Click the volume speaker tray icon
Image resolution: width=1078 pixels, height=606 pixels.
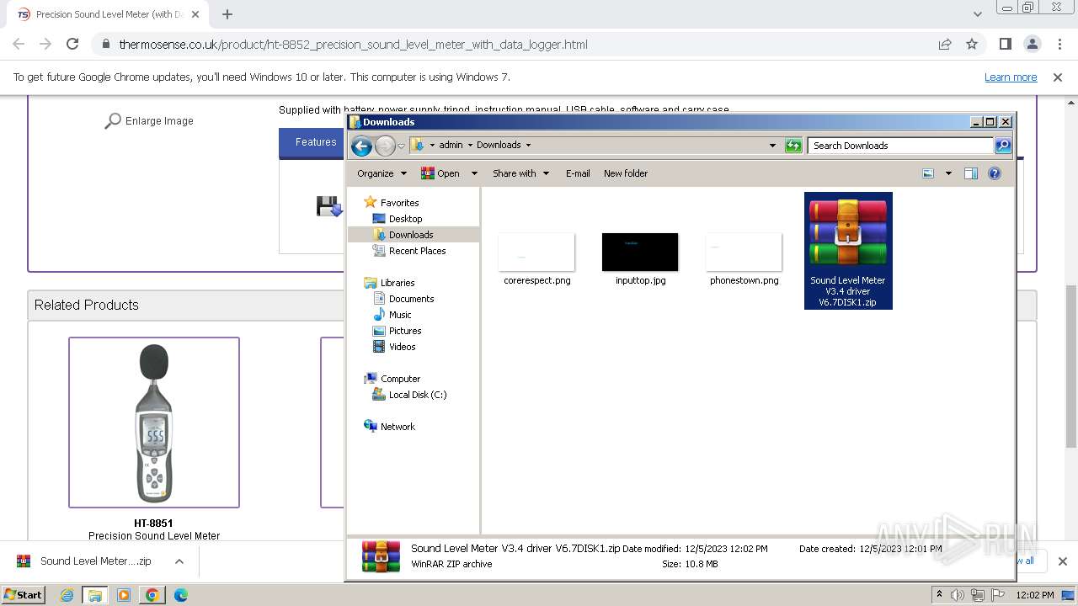tap(958, 595)
